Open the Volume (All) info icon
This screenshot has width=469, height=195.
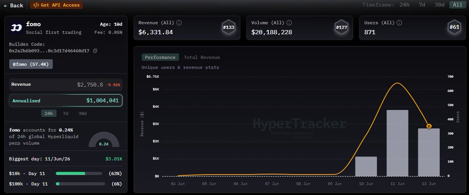(289, 23)
